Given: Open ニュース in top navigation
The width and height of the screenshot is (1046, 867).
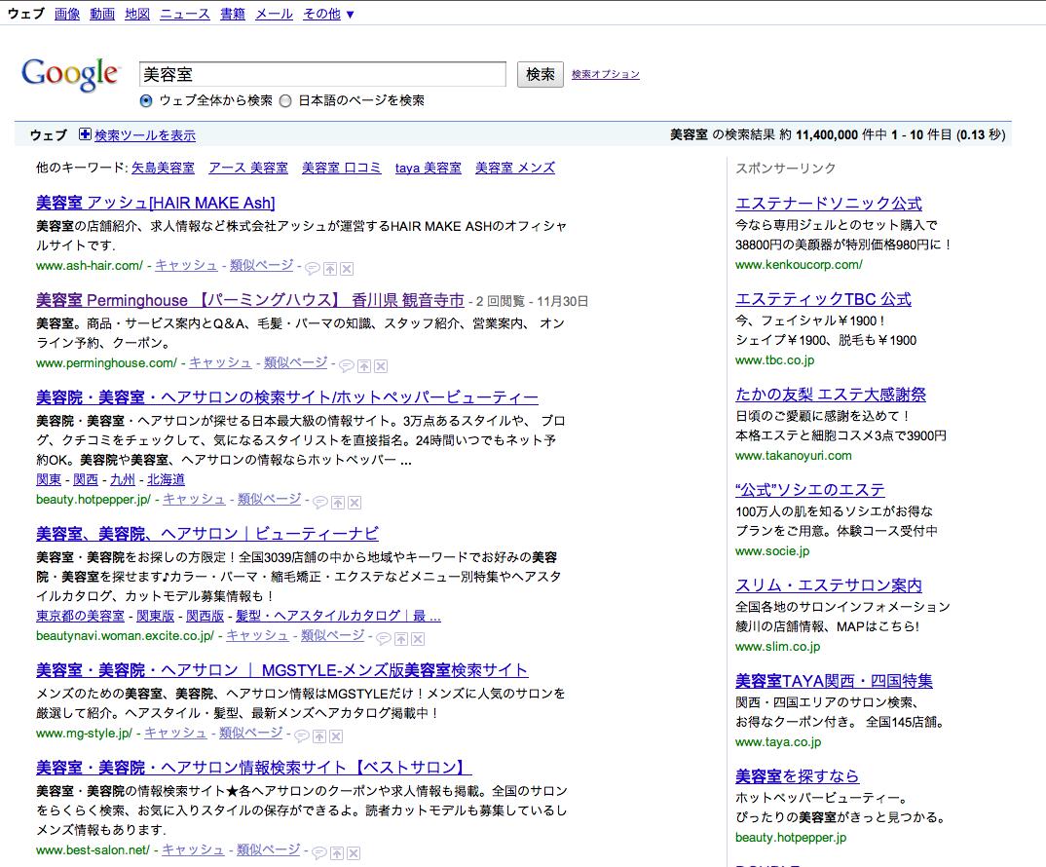Looking at the screenshot, I should click(x=185, y=14).
